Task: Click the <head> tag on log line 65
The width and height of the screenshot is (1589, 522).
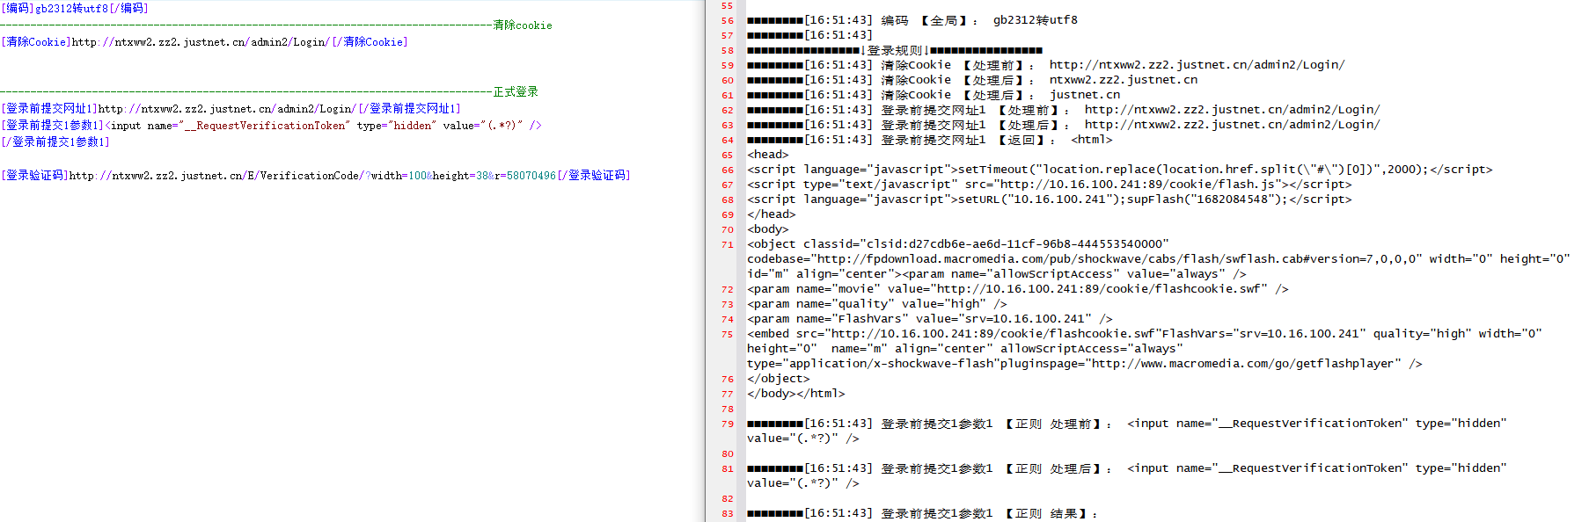Action: click(768, 155)
